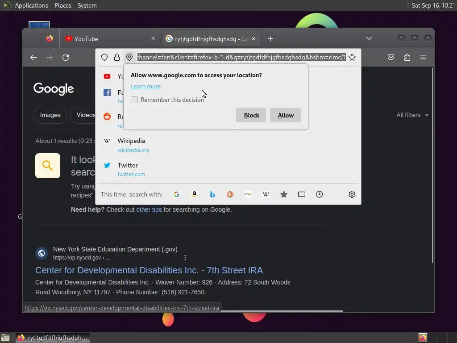Search this time with Google

(177, 194)
